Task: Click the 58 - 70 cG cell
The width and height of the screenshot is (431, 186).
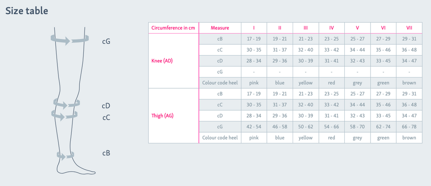Action: pyautogui.click(x=357, y=127)
